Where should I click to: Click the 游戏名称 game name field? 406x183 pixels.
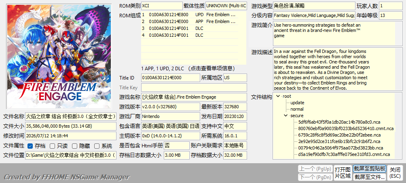(x=194, y=97)
